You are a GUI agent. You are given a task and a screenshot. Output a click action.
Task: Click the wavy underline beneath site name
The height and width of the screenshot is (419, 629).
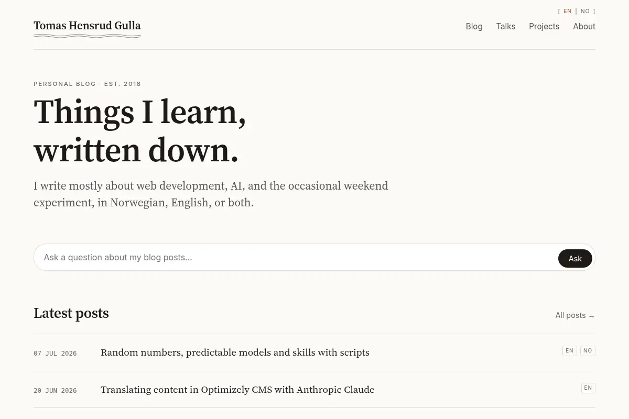tap(87, 36)
